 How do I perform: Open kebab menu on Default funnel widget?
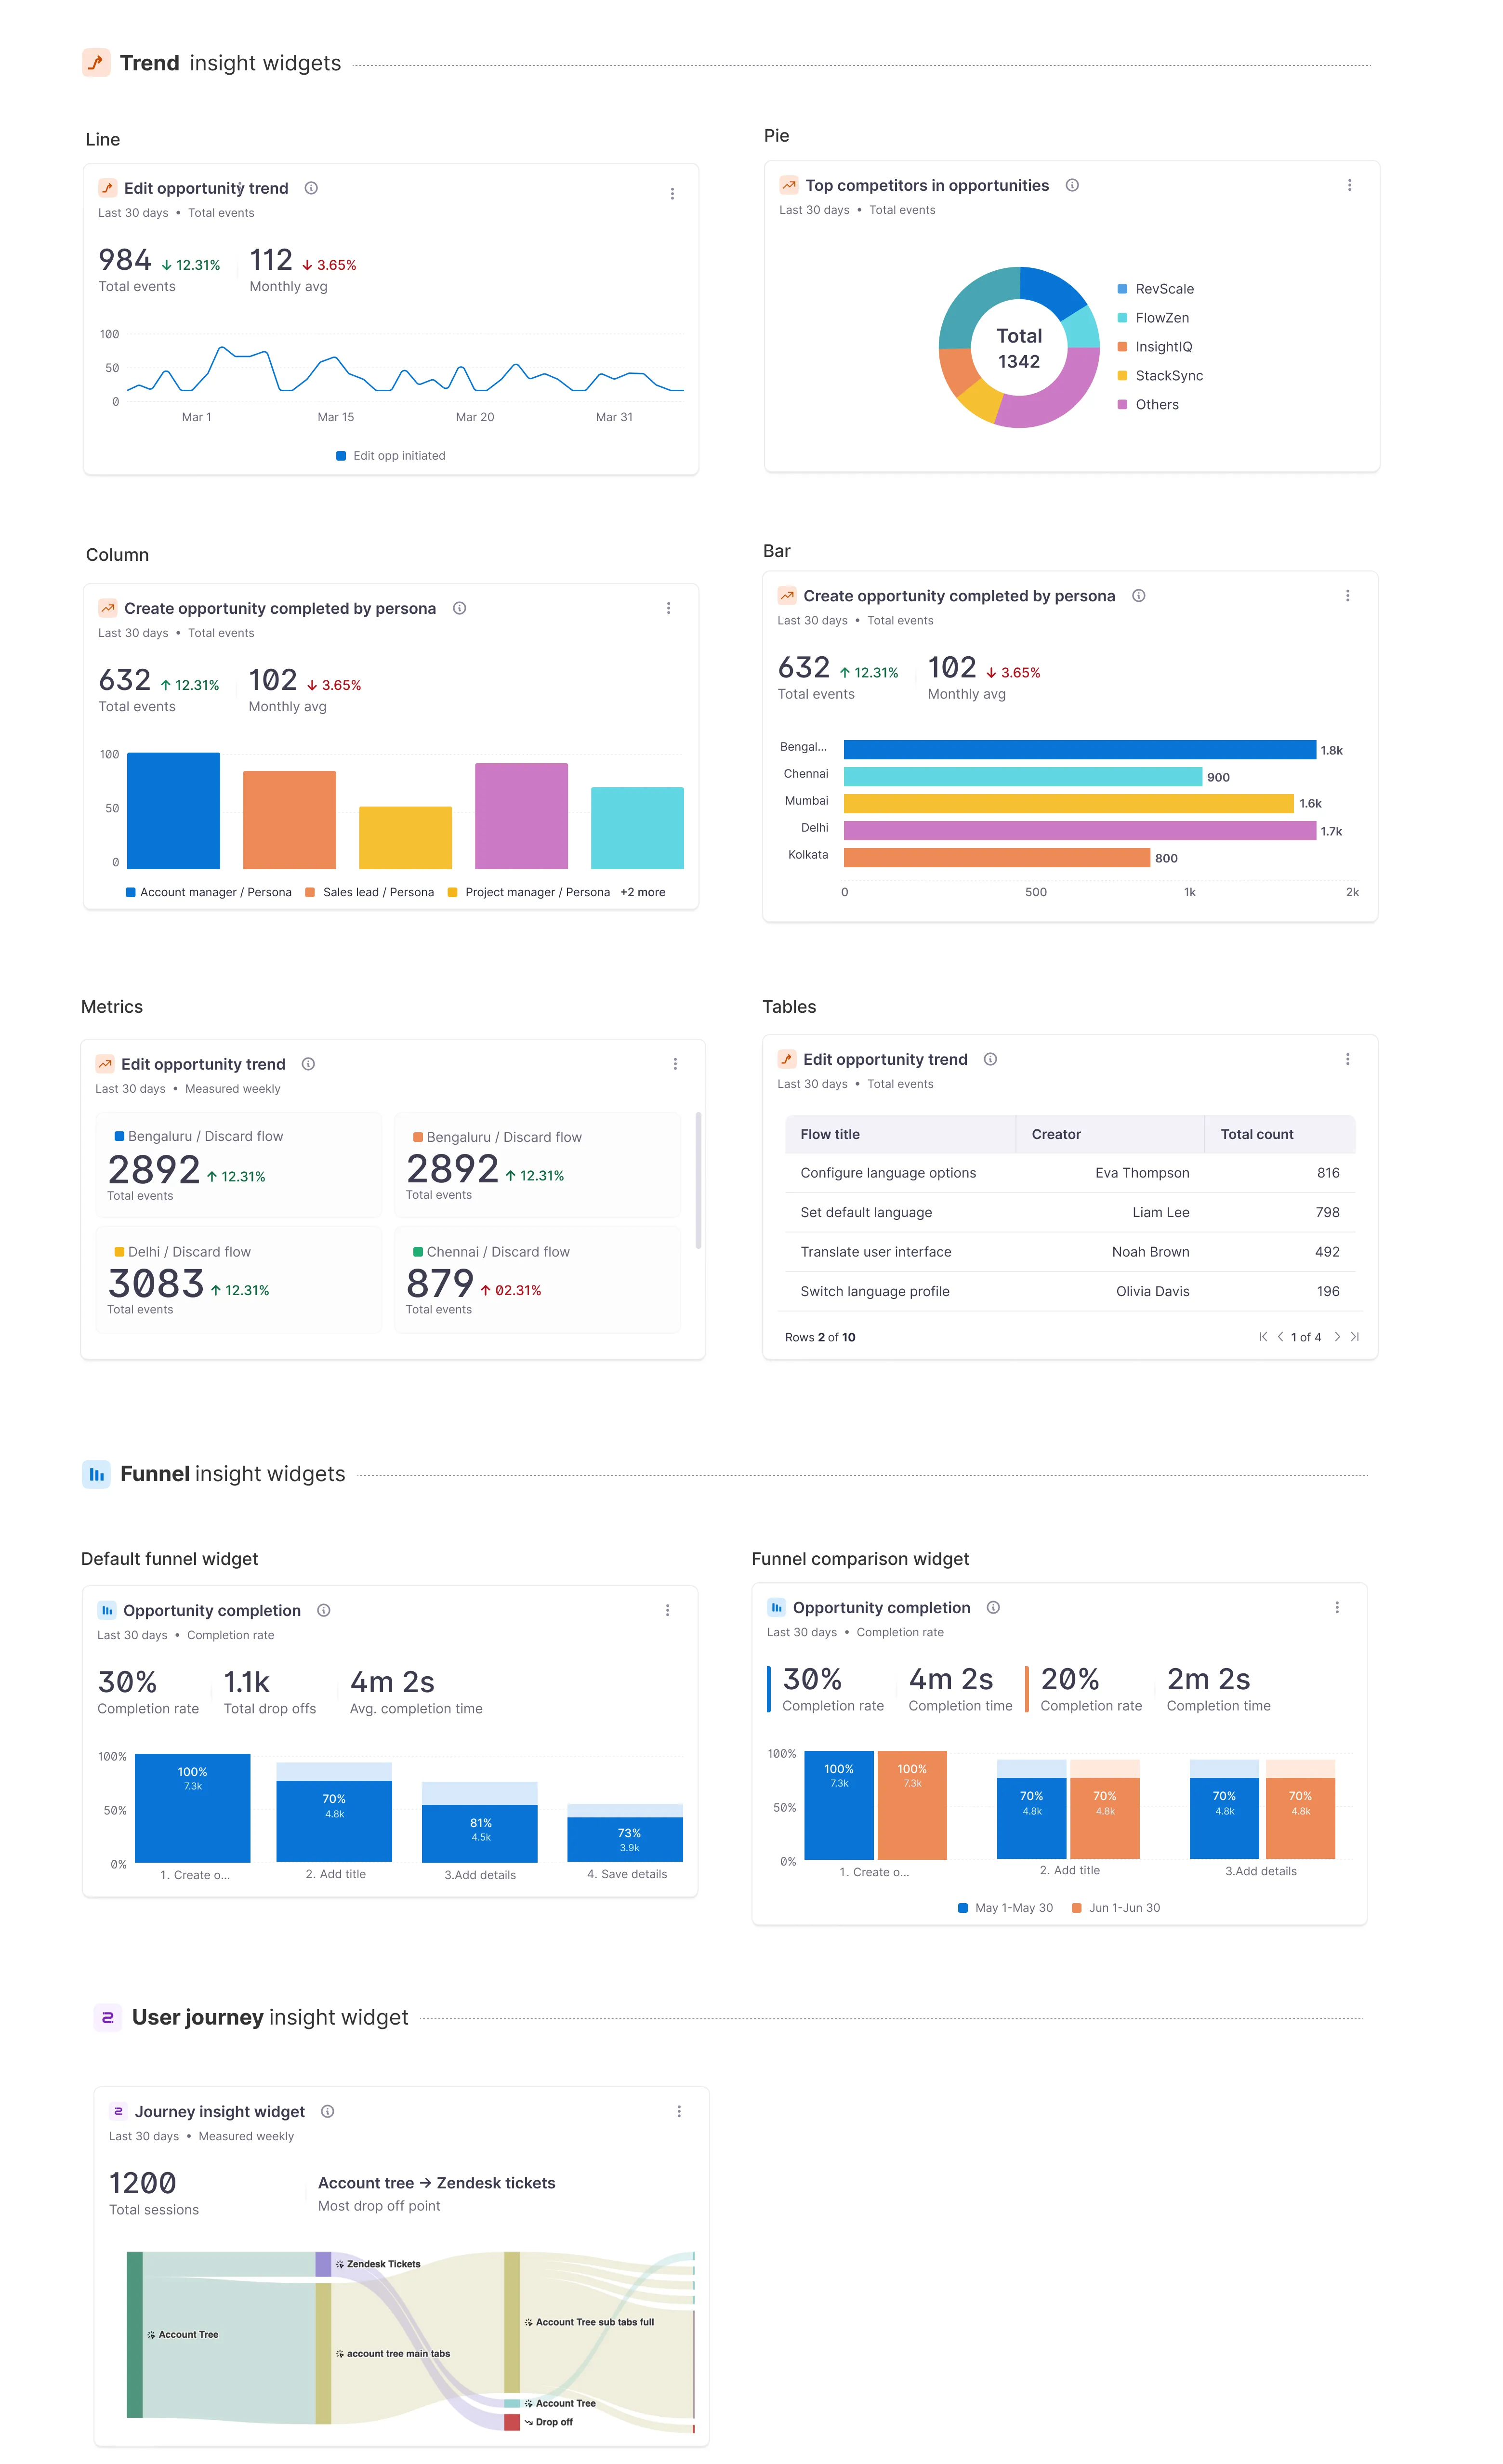point(667,1610)
